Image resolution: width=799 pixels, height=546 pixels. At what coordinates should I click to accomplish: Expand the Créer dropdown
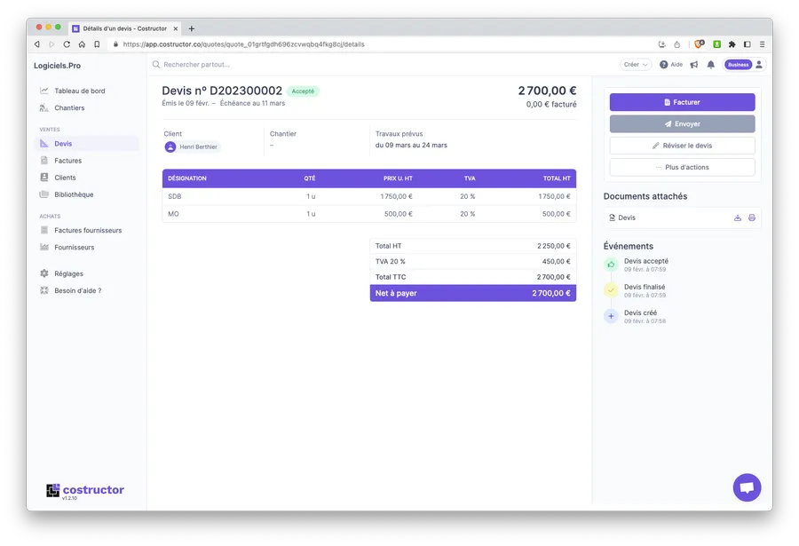point(636,65)
